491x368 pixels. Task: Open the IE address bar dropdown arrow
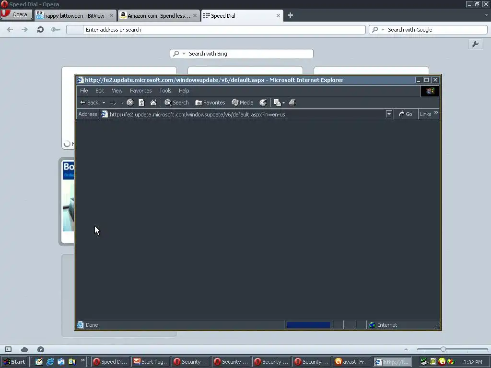[x=389, y=114]
